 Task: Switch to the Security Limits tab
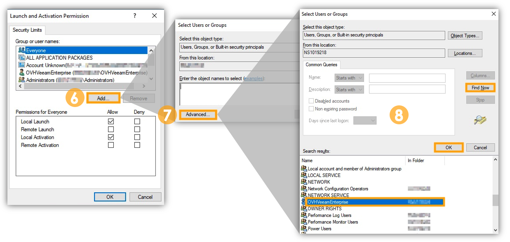pos(27,30)
